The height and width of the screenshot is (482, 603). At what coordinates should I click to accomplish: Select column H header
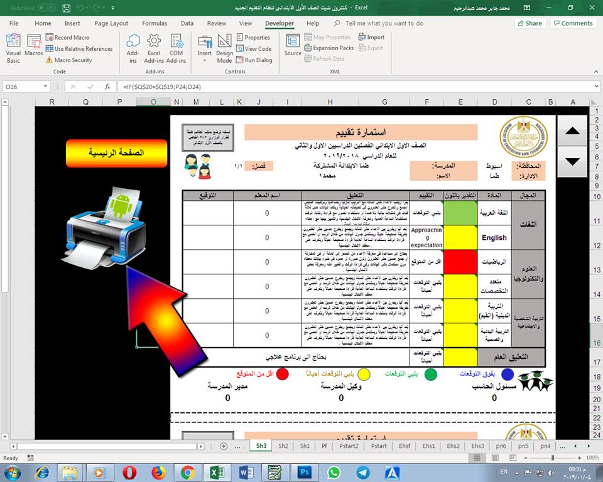coord(330,102)
